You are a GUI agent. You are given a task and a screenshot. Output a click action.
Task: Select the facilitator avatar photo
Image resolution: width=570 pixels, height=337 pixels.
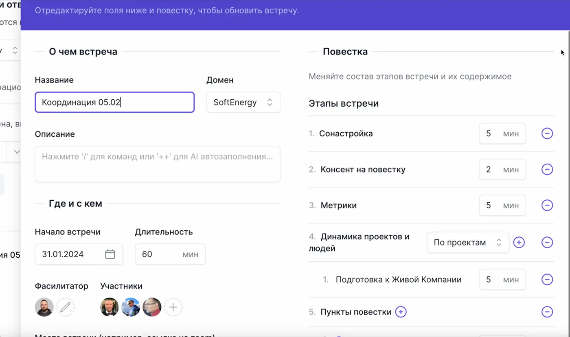pos(44,307)
